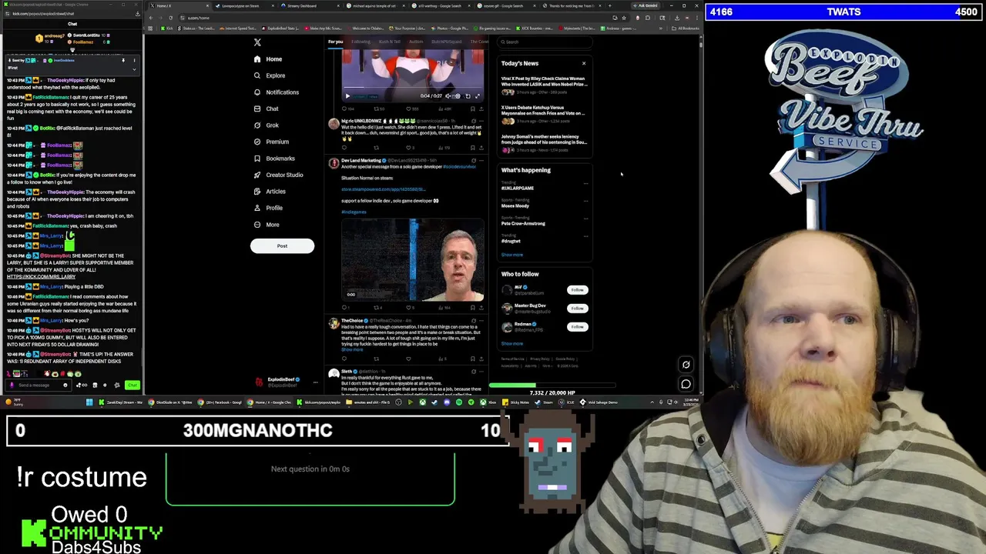Expand the More menu in X sidebar
This screenshot has width=986, height=554.
click(x=267, y=225)
